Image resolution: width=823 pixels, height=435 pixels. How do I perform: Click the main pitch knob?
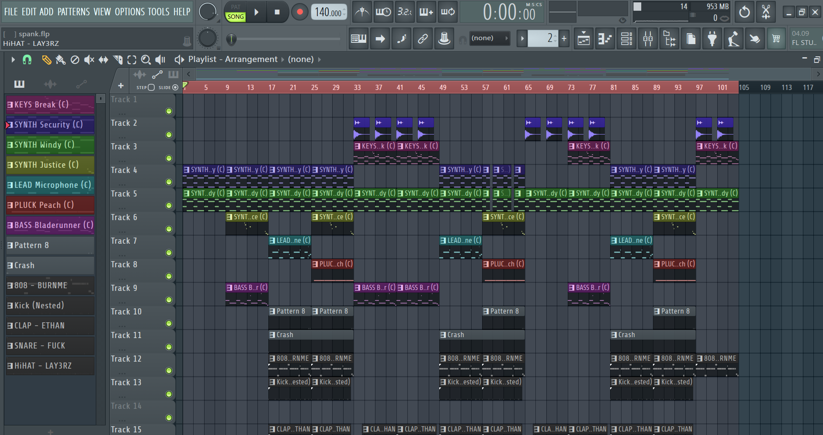[x=207, y=38]
